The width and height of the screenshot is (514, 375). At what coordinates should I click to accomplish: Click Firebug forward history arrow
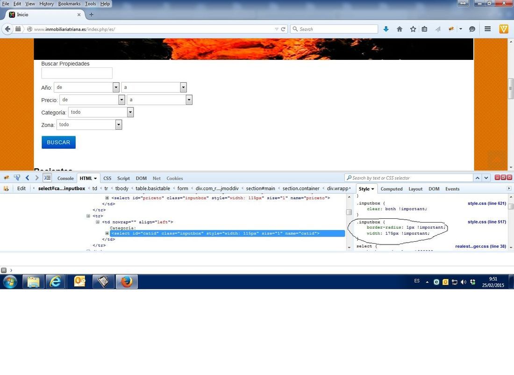37,178
